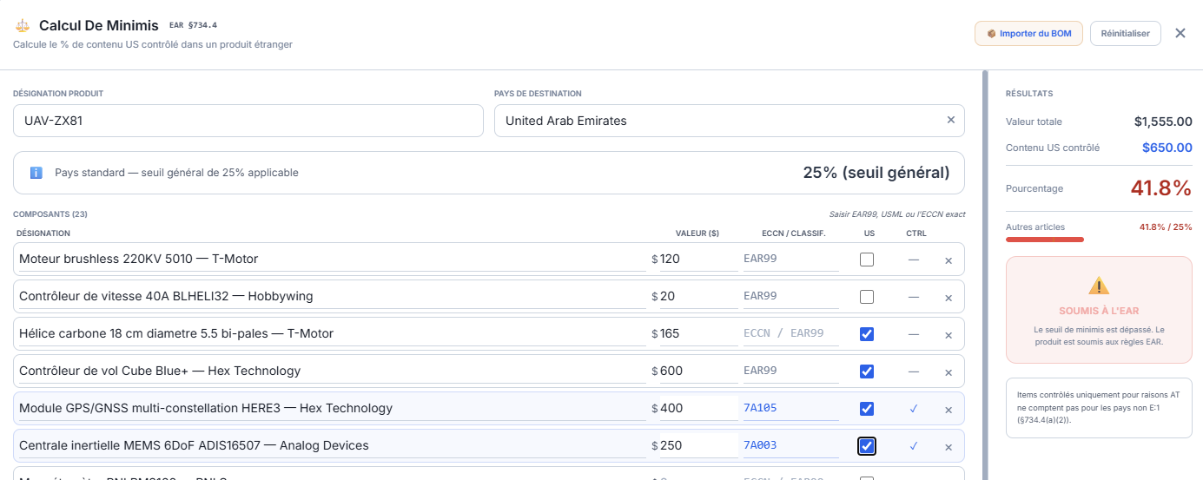
Task: Remove the Moteur brushless 220KV row
Action: coord(949,260)
